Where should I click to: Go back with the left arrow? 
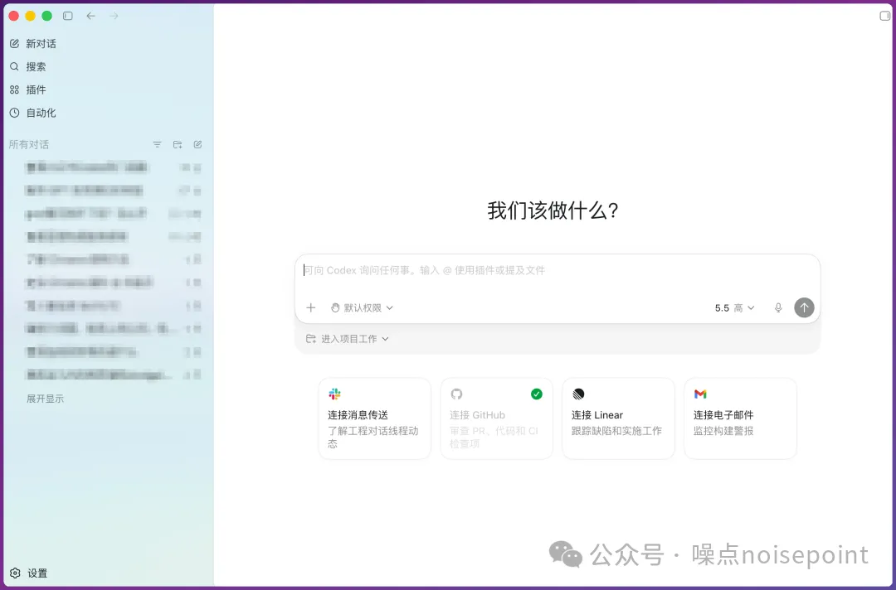point(91,16)
